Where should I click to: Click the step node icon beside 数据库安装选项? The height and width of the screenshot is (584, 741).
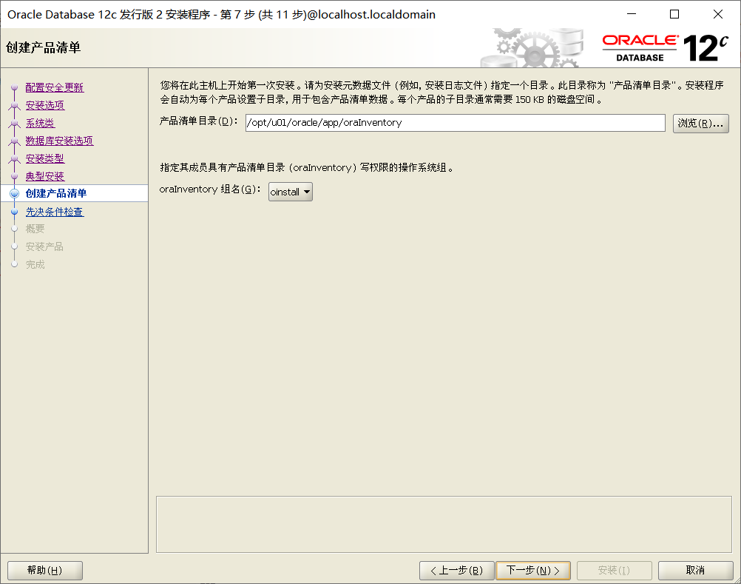tap(15, 141)
